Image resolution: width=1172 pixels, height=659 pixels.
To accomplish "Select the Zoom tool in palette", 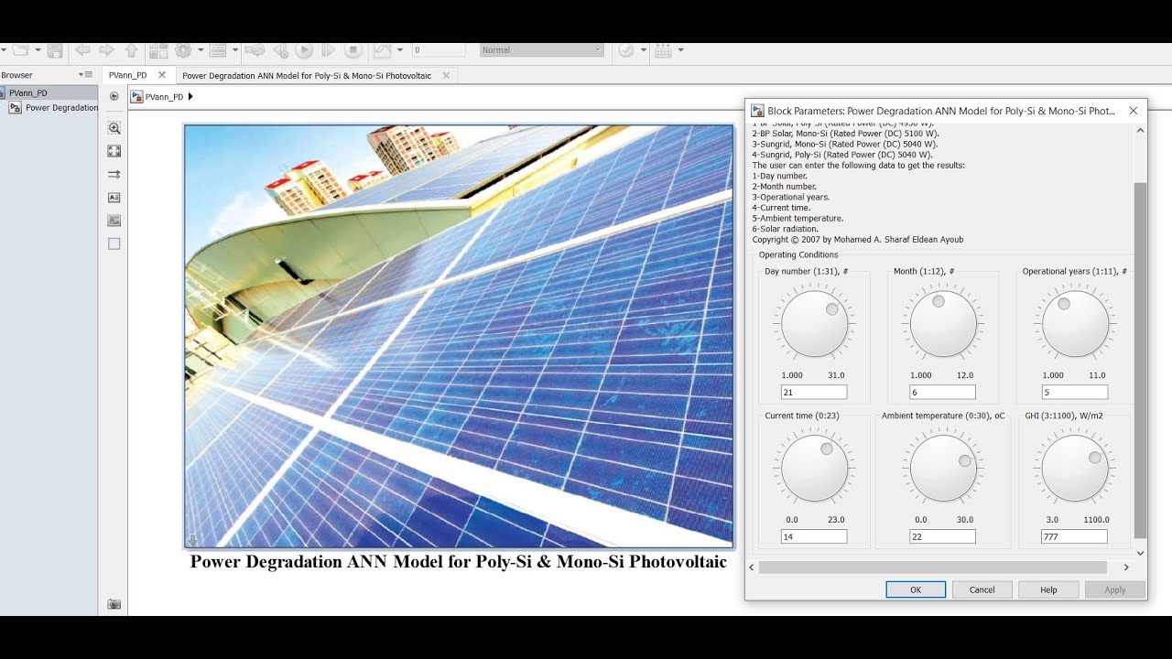I will pos(114,128).
